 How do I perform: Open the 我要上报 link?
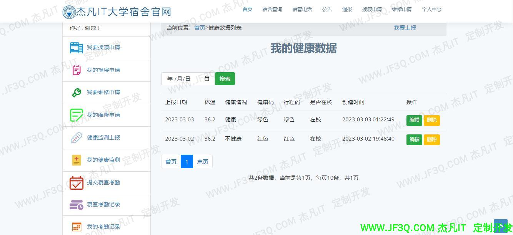[405, 27]
